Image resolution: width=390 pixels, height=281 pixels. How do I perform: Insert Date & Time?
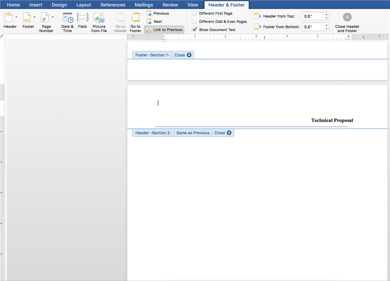click(67, 22)
